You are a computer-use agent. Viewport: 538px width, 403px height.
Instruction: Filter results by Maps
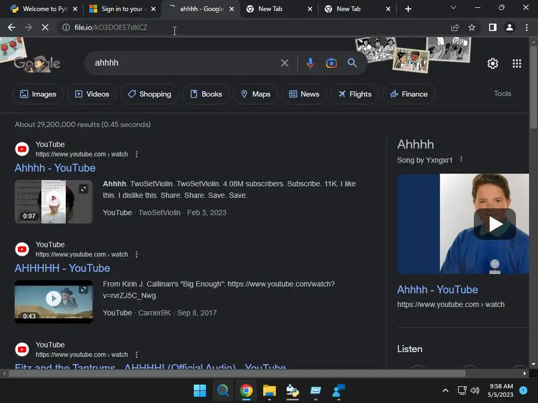tap(256, 94)
